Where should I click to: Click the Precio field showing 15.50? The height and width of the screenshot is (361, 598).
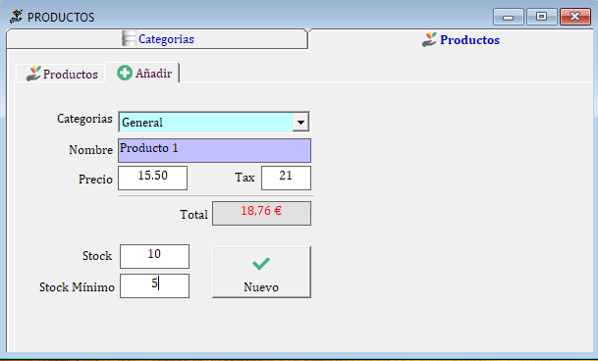[x=152, y=178]
